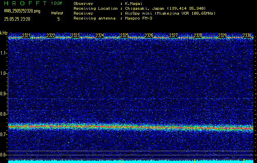257x163 pixels.
Task: Select the 1.1 frequency axis label
Action: (x=4, y=53)
